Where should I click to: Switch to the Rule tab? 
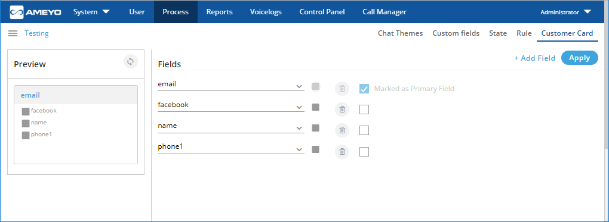coord(524,33)
